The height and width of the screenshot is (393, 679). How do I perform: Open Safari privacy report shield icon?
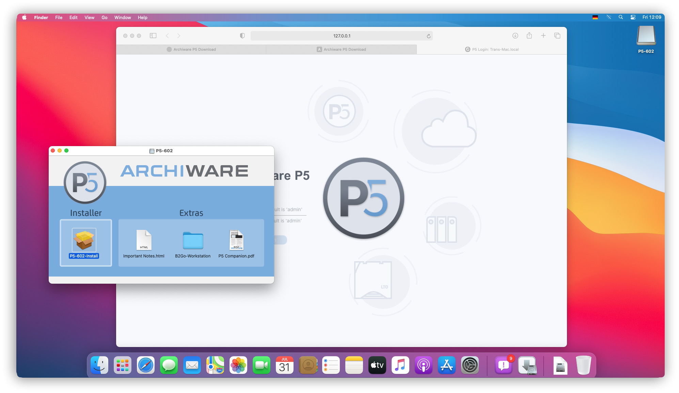click(242, 36)
